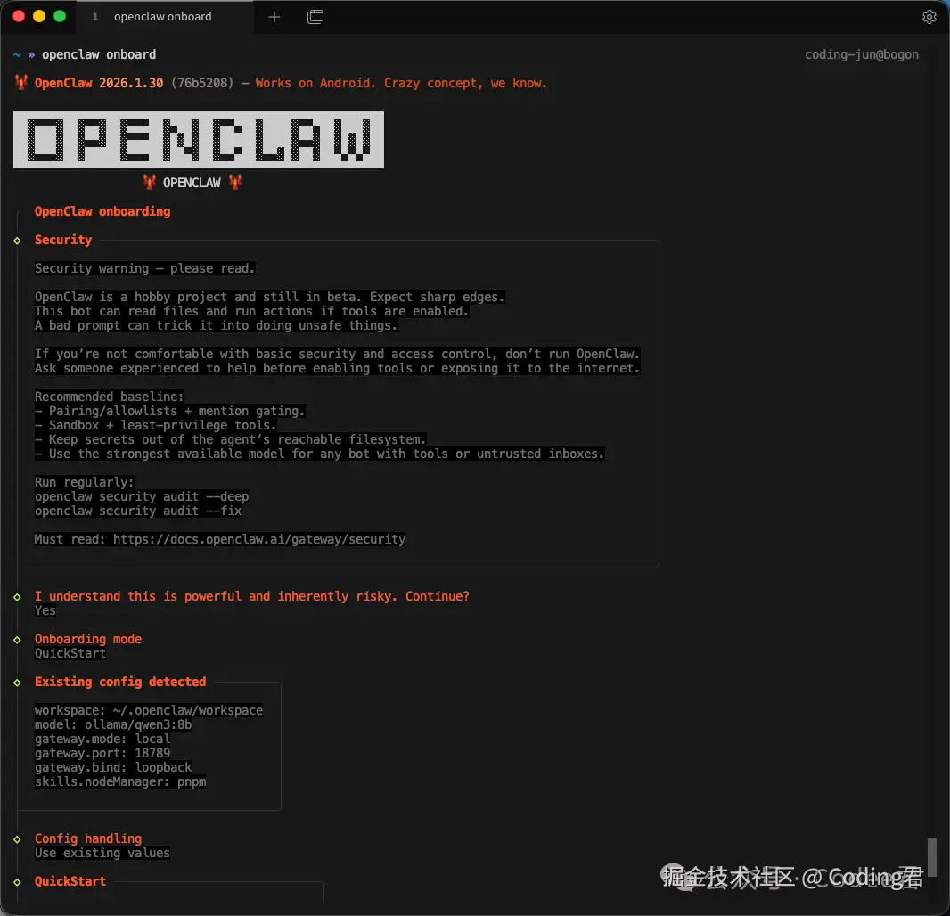
Task: Open the docs.openclaw.ai/gateway/security link
Action: coord(259,539)
